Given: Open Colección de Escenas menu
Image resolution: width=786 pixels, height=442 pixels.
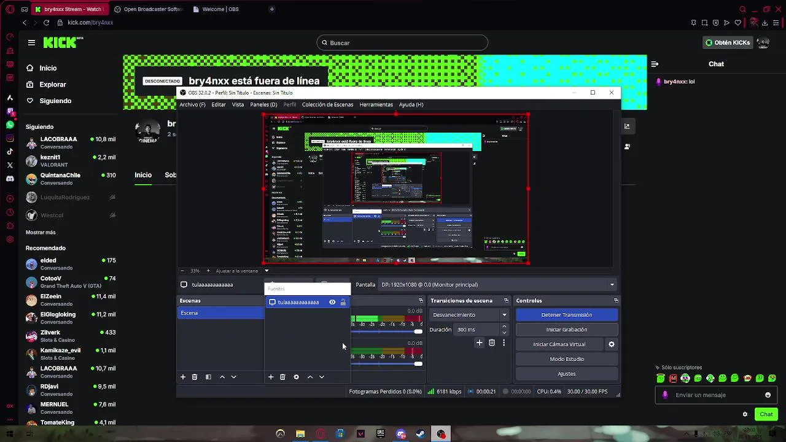Looking at the screenshot, I should [327, 104].
